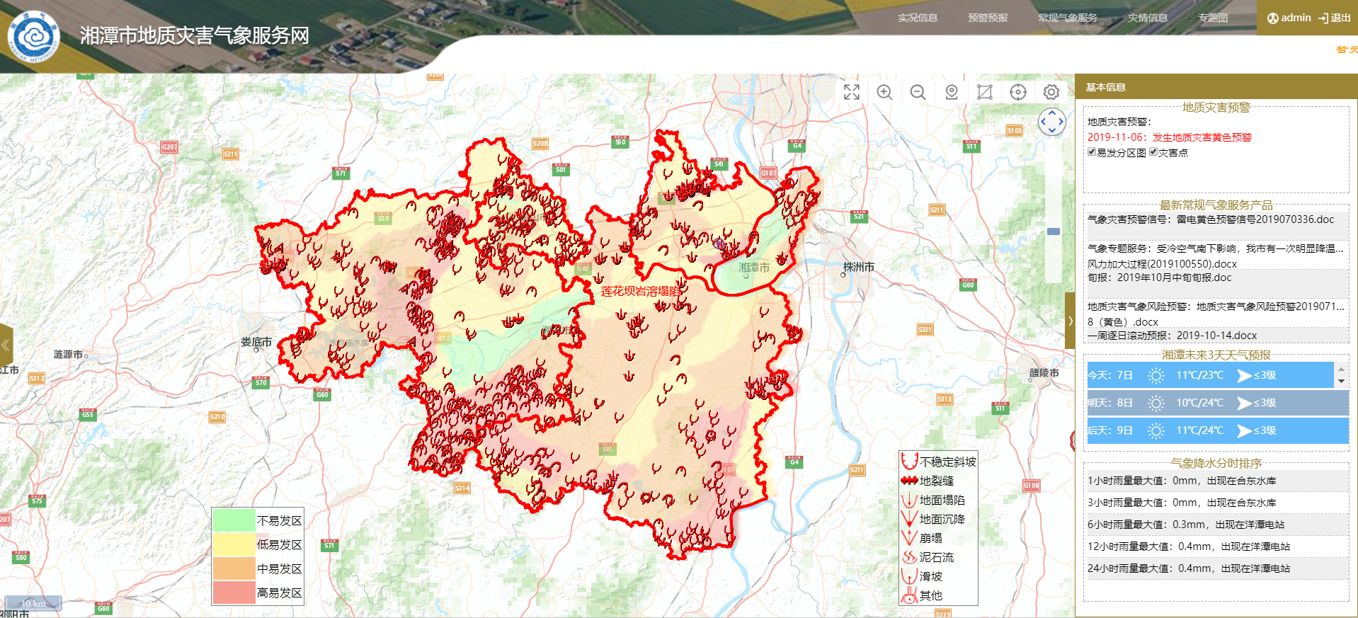This screenshot has height=618, width=1358.
Task: Open the 预警预报 menu
Action: tap(988, 18)
